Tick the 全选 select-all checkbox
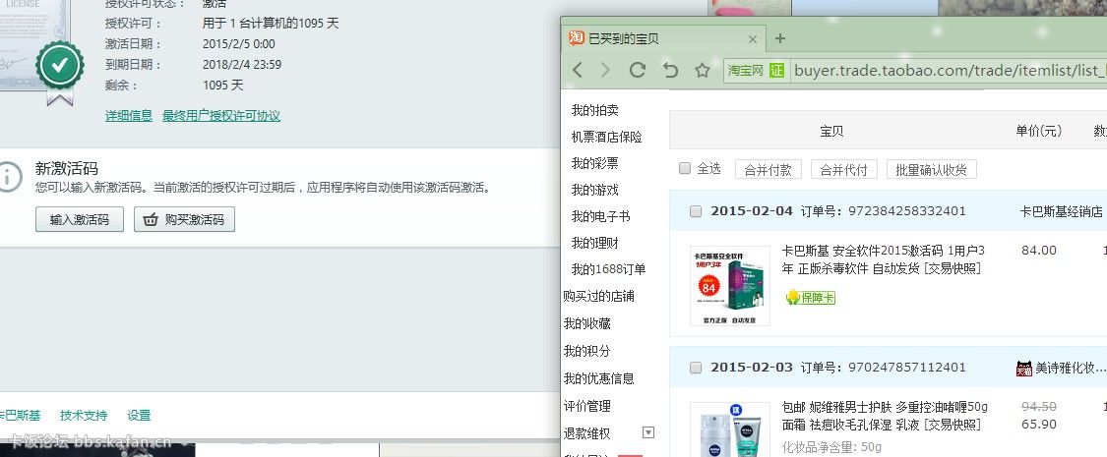Image resolution: width=1107 pixels, height=457 pixels. point(684,169)
